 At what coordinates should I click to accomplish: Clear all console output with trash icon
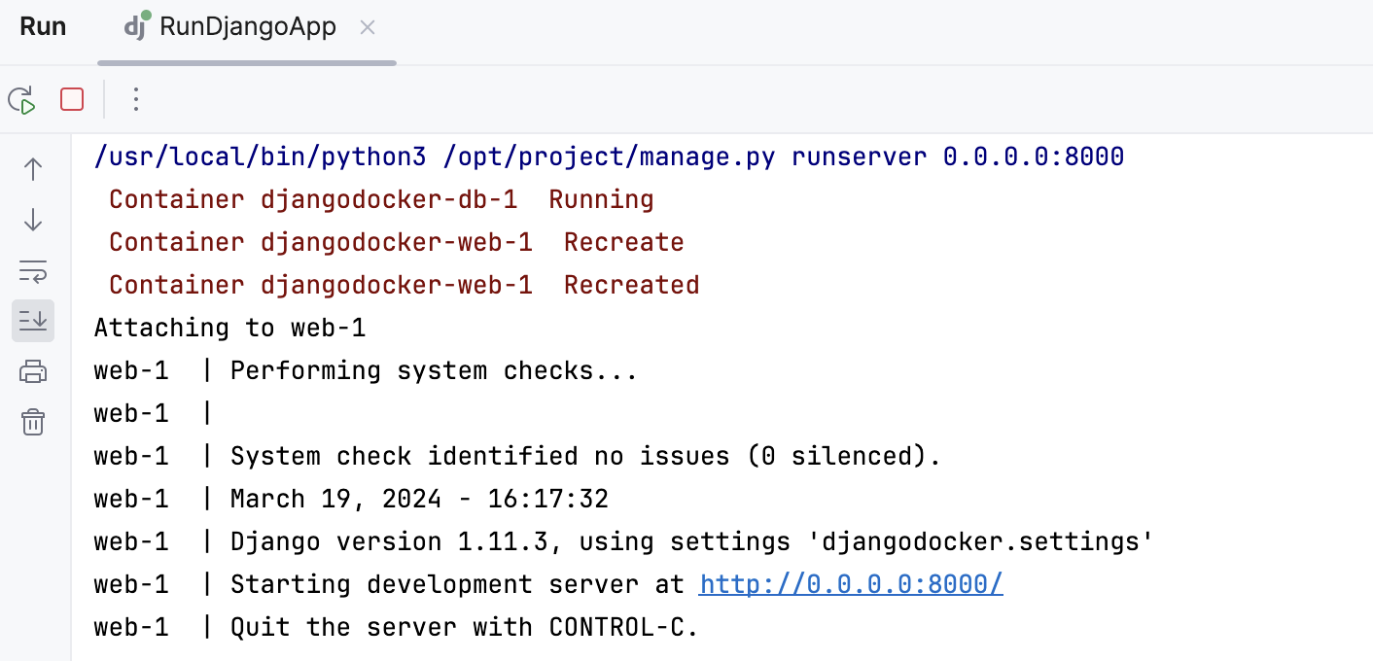(x=32, y=422)
